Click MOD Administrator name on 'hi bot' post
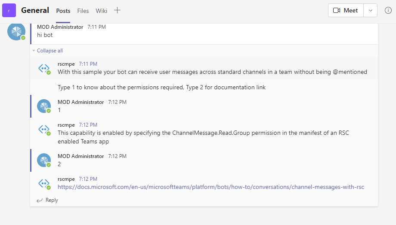Image resolution: width=396 pixels, height=225 pixels. coord(60,27)
